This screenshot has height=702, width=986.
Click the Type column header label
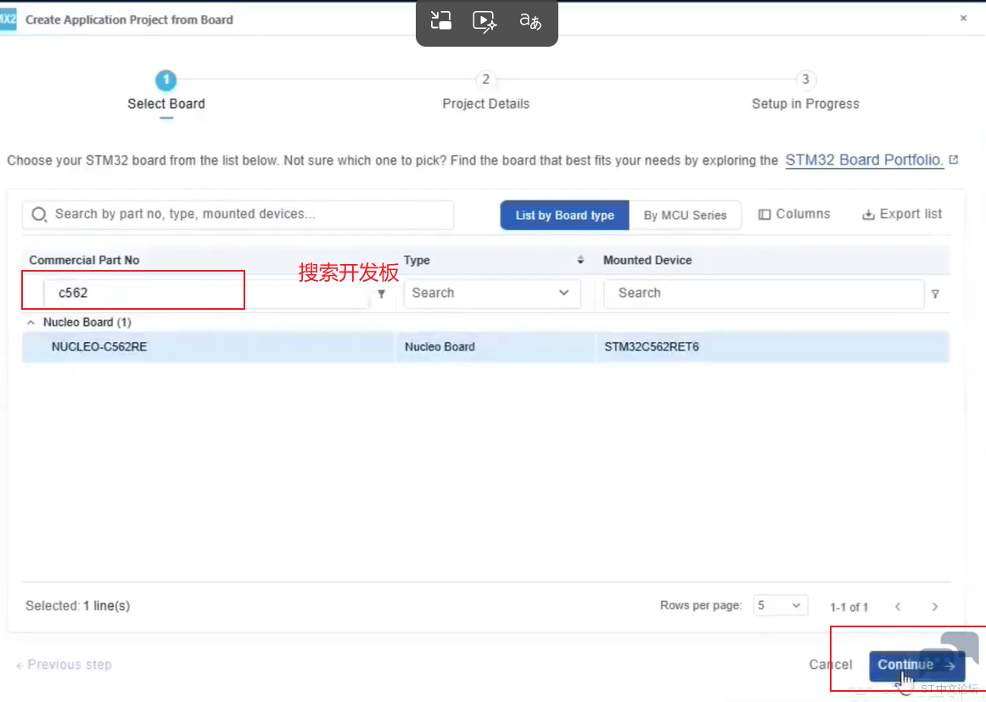[x=417, y=260]
